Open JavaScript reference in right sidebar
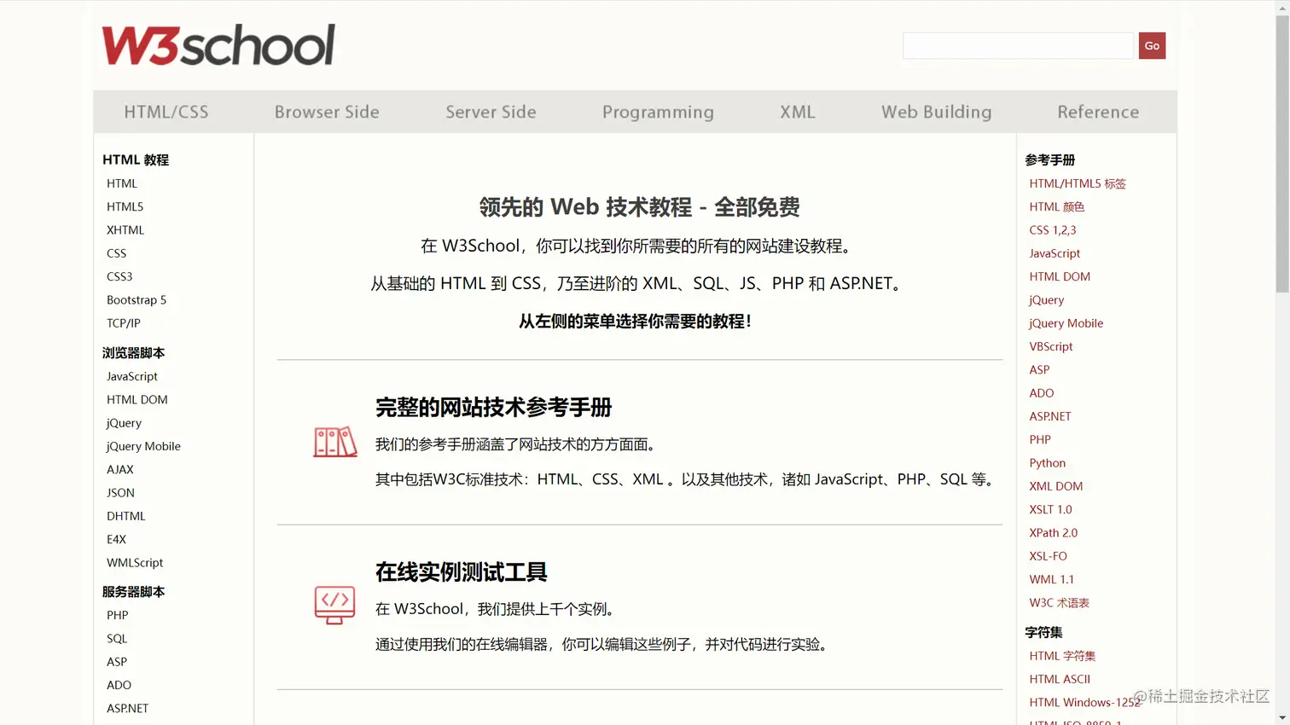1290x725 pixels. (1055, 253)
